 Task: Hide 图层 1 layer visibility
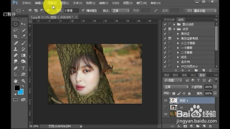(166, 101)
